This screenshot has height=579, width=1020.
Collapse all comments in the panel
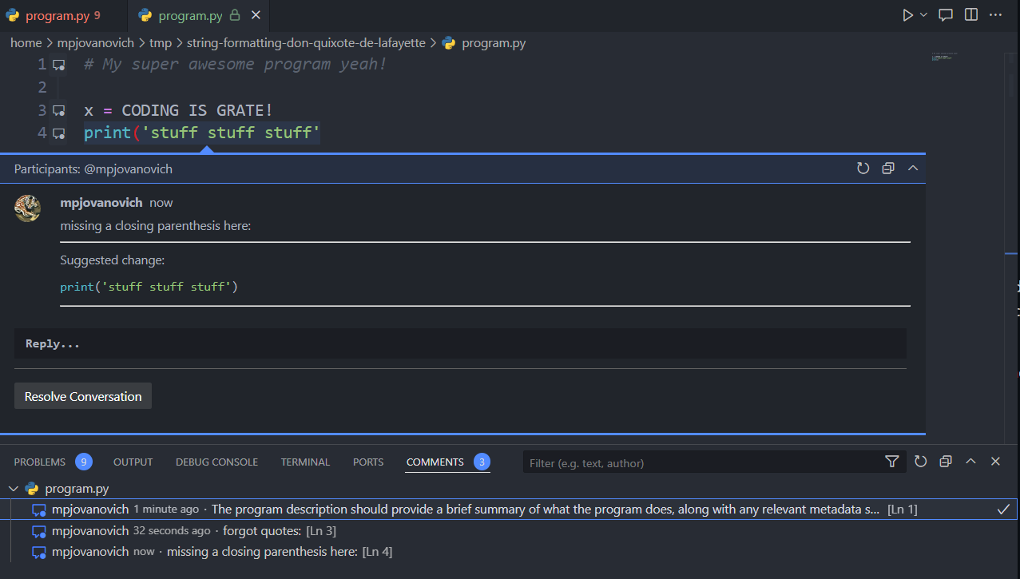[946, 462]
